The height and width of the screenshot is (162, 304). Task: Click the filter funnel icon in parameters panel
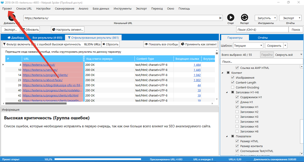click(301, 55)
